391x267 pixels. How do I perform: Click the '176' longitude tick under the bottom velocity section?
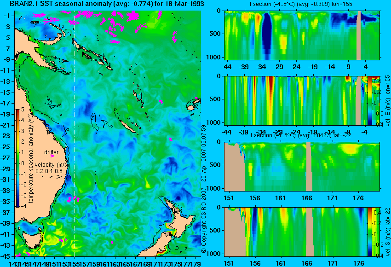[x=359, y=263]
